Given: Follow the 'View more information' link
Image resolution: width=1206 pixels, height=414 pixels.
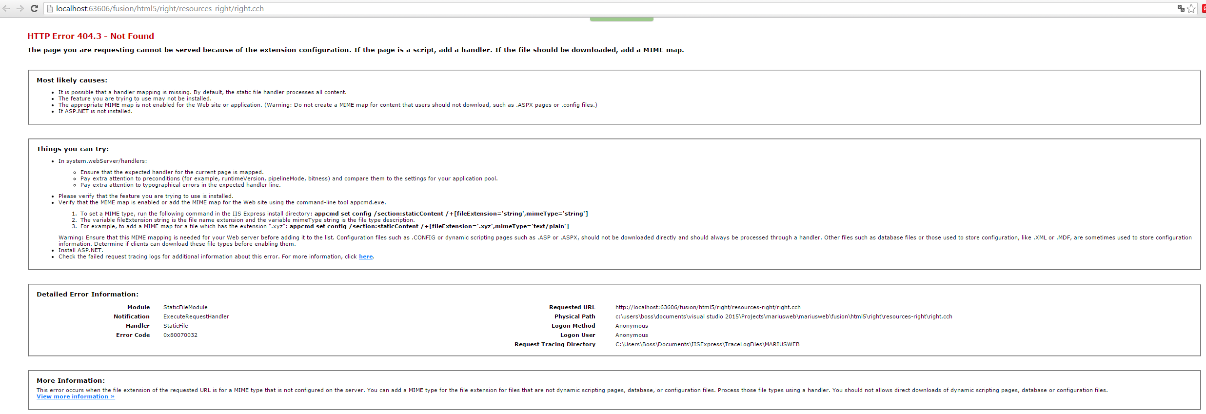Looking at the screenshot, I should click(x=76, y=396).
